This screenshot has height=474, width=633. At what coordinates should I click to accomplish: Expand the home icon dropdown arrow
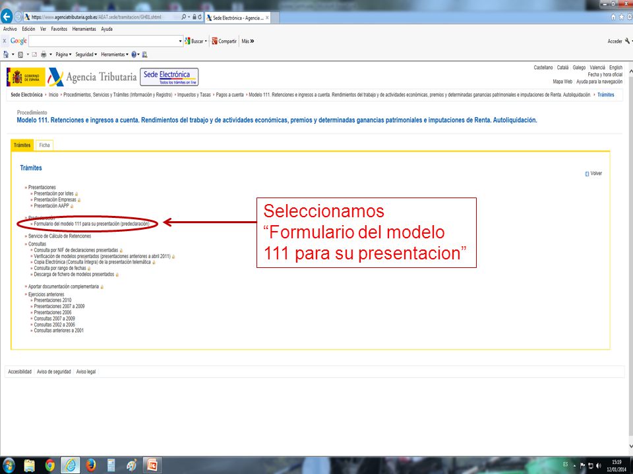[x=13, y=55]
